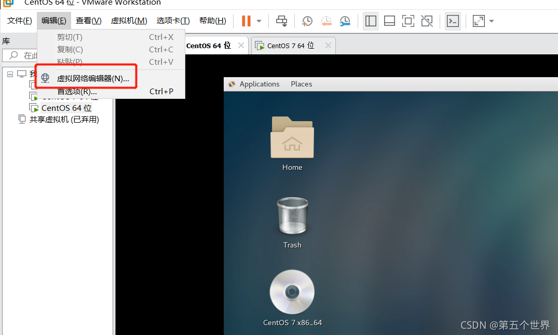Open the 编辑(E) menu
The image size is (558, 335).
[x=54, y=21]
